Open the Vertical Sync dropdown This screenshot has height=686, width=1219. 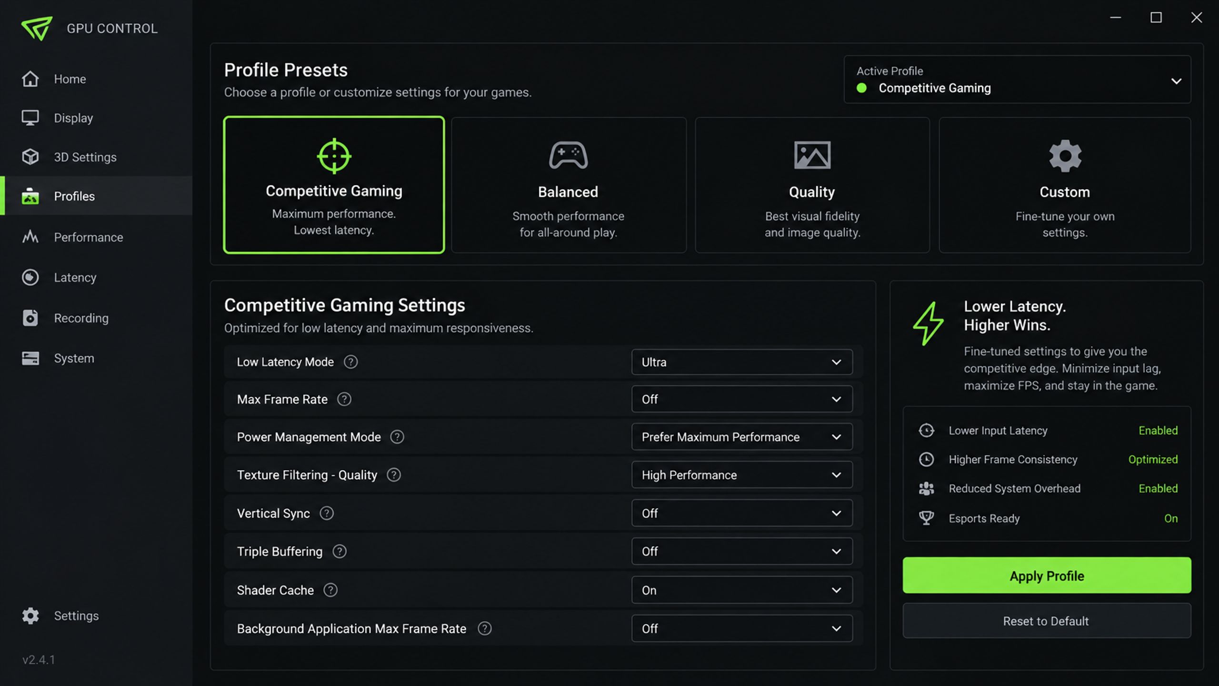(x=742, y=513)
